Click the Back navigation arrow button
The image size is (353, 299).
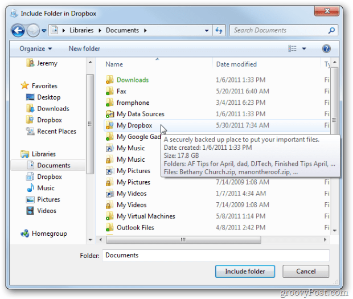[x=18, y=31]
